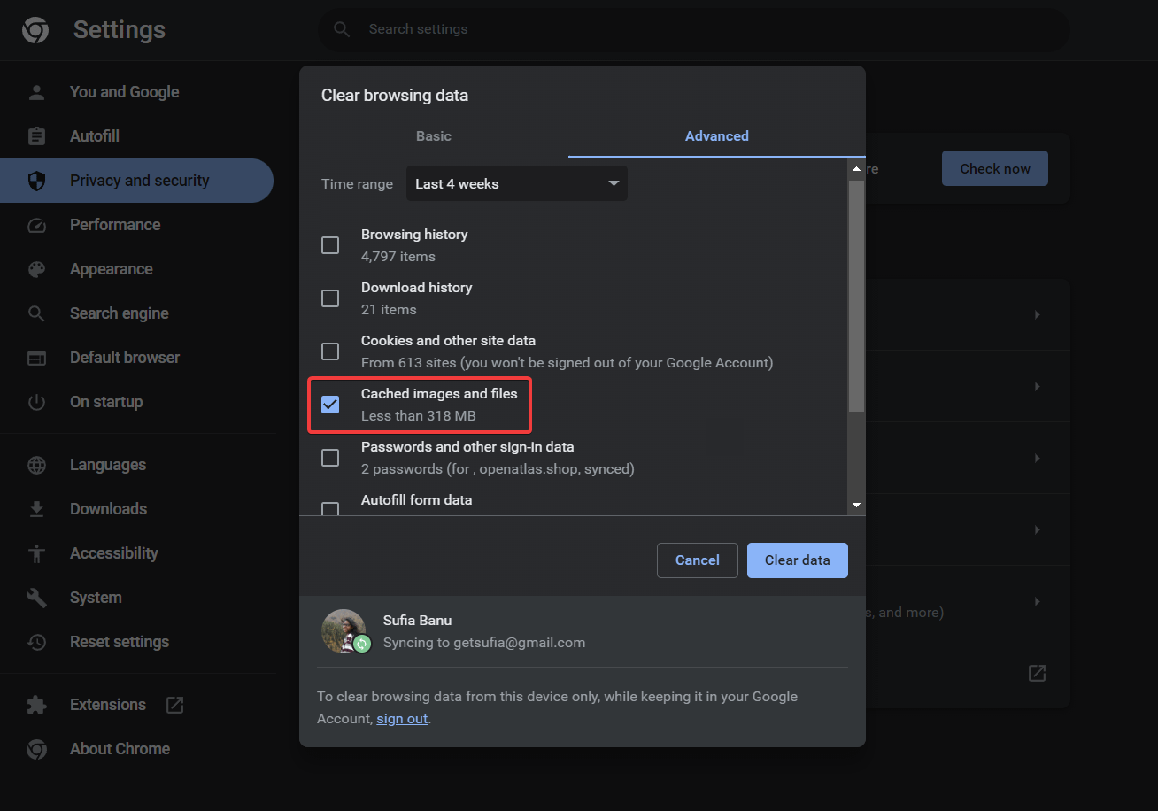
Task: Click the sign out link
Action: coord(402,718)
